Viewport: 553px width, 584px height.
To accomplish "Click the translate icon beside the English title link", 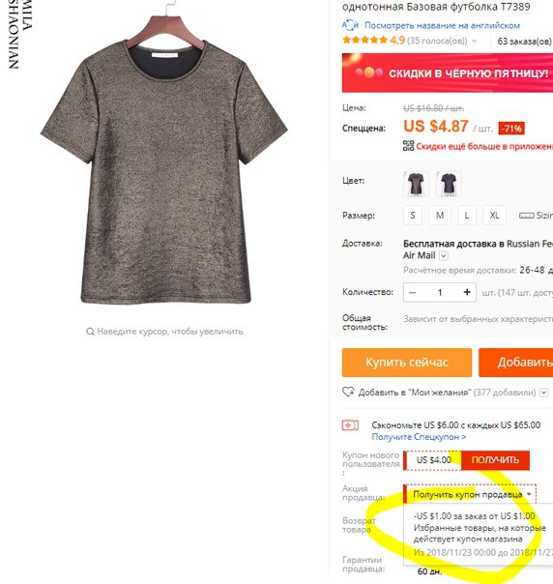I will [350, 25].
